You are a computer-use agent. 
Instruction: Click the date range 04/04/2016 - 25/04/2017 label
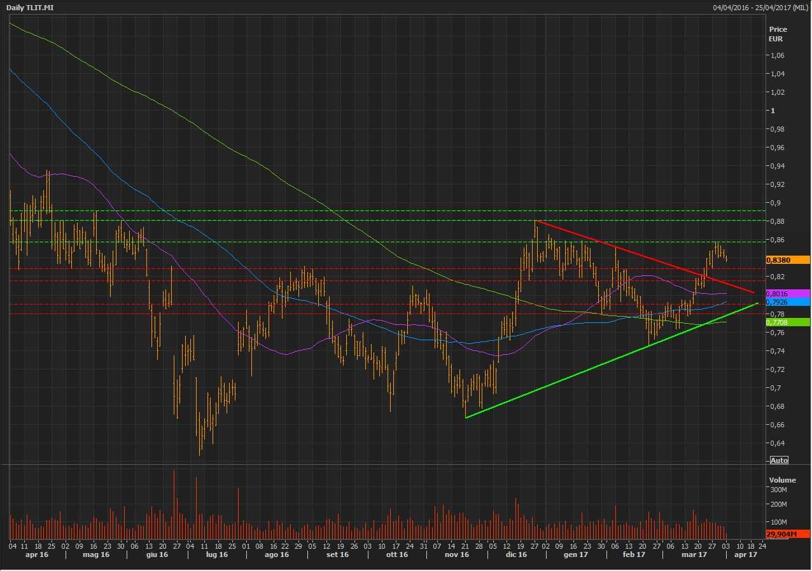click(x=760, y=8)
